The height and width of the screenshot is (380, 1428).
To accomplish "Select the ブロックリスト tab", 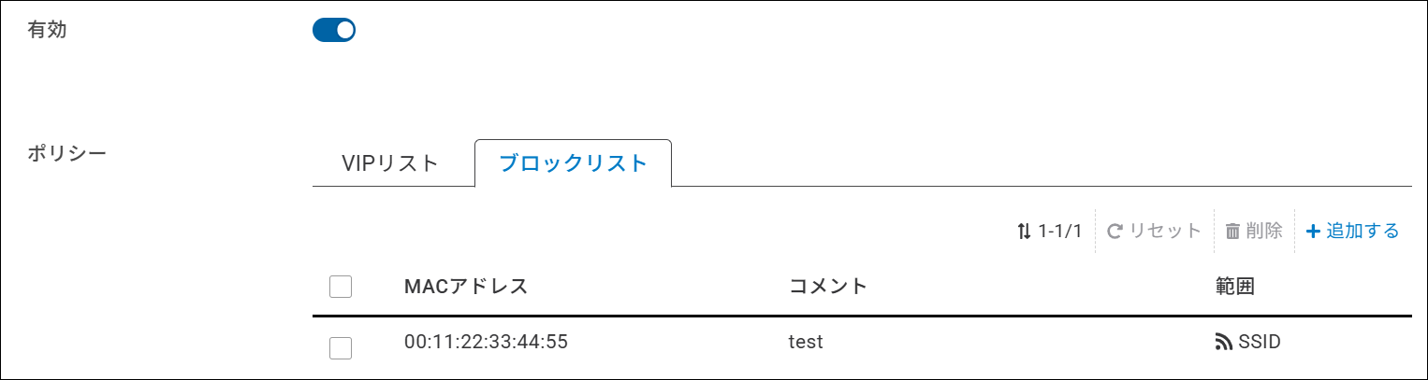I will coord(573,163).
